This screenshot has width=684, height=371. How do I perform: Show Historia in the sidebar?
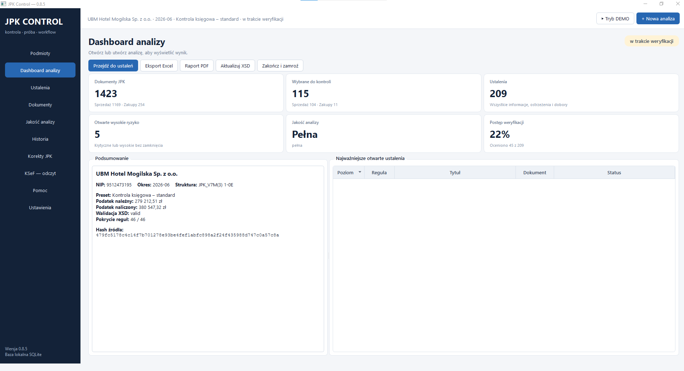point(40,139)
